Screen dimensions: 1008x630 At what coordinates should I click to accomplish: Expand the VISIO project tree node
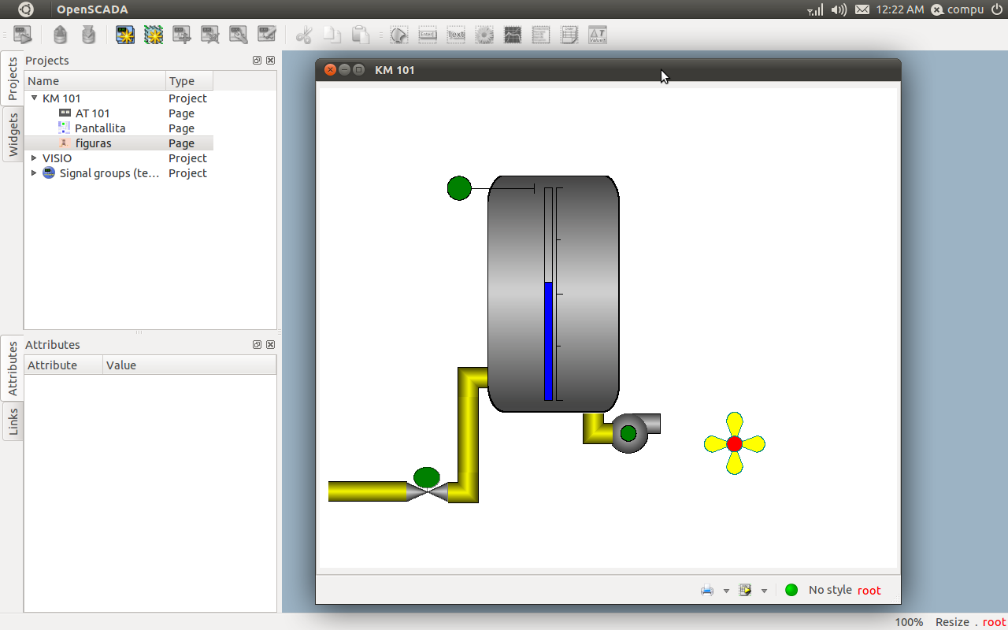pyautogui.click(x=34, y=158)
